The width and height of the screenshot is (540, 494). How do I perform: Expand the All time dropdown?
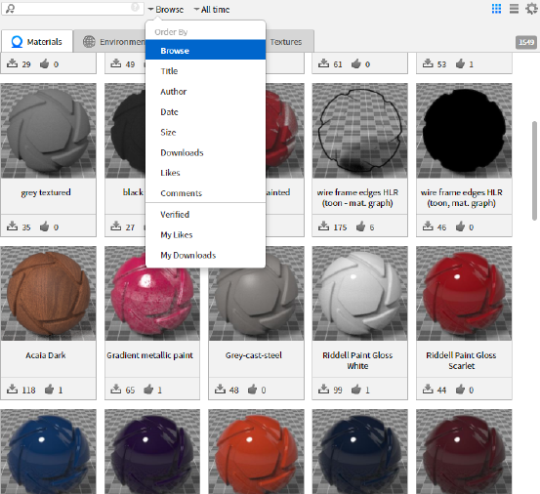212,10
